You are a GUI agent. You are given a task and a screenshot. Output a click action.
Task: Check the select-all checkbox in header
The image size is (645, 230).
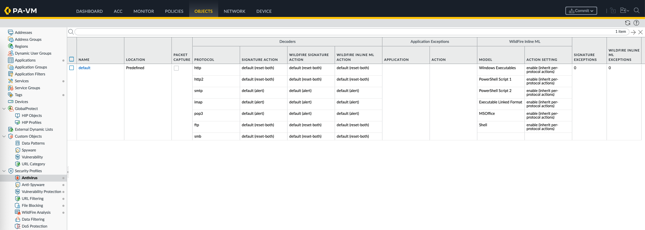[72, 59]
